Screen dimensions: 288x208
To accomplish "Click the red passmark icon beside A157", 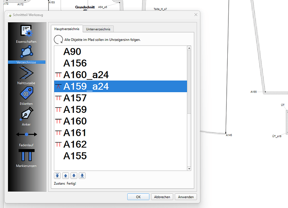I will [x=58, y=98].
